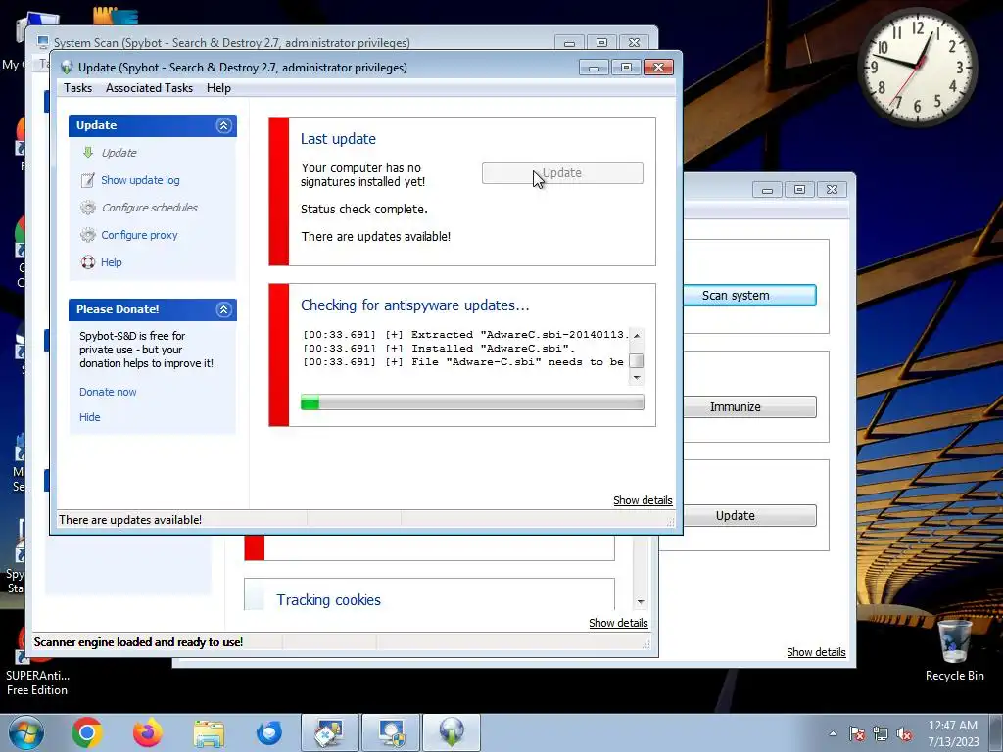Click Show details in System Scan window
This screenshot has width=1003, height=752.
pyautogui.click(x=618, y=623)
